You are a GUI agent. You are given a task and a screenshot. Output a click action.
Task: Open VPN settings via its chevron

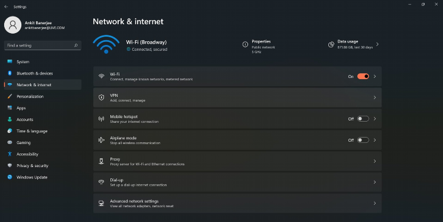click(x=375, y=97)
